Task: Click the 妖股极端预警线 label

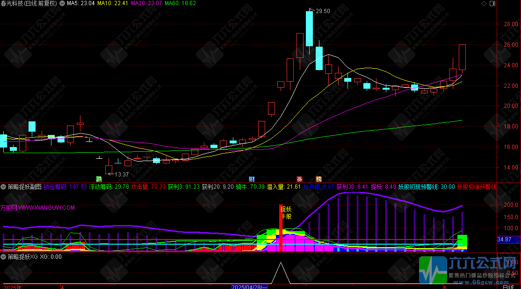Action: pyautogui.click(x=477, y=187)
